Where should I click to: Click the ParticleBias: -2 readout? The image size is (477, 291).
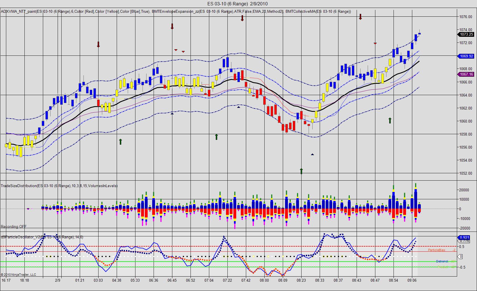point(442,250)
